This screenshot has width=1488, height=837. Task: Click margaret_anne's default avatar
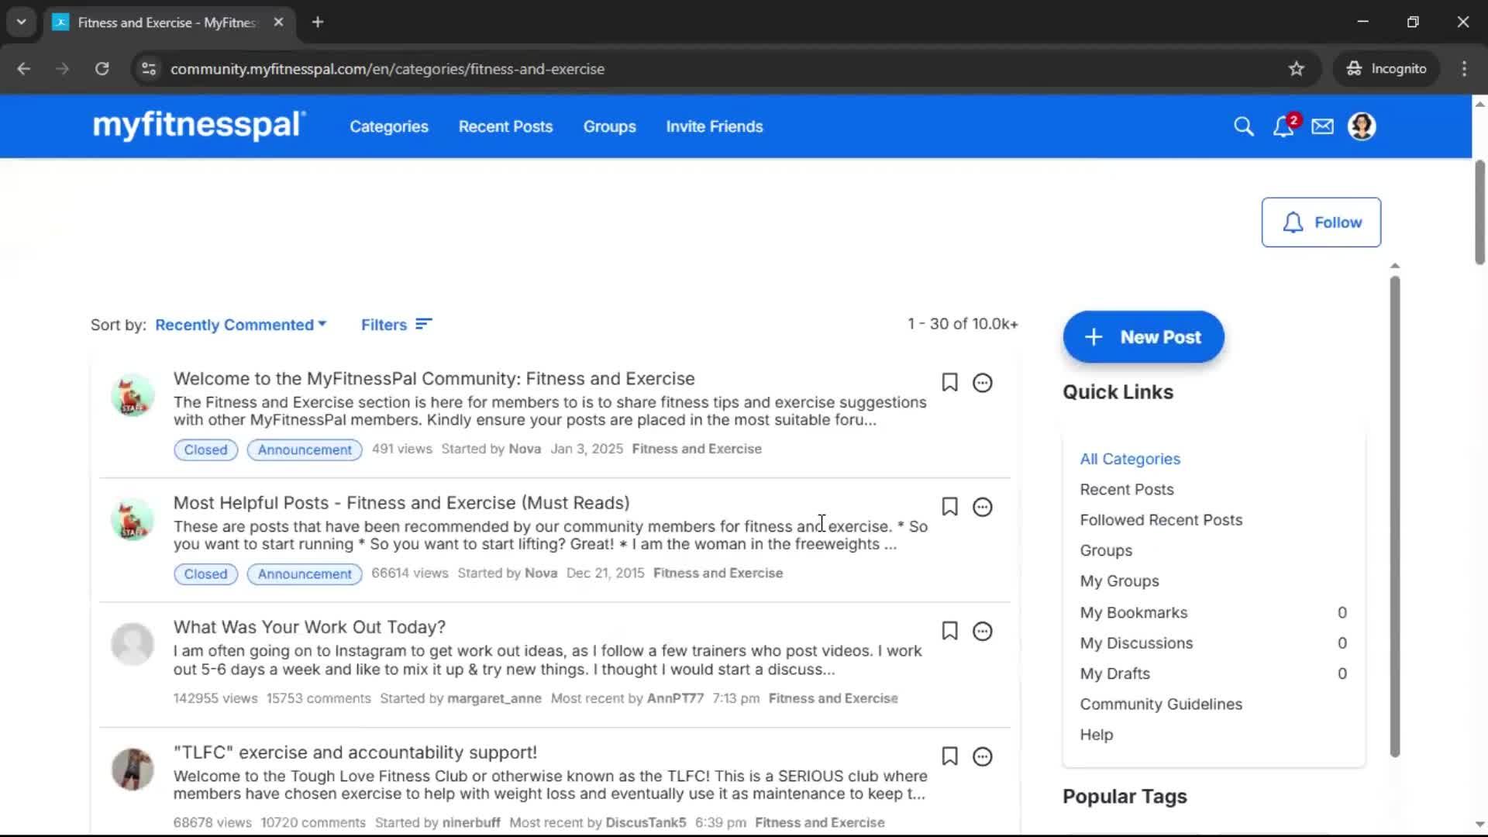coord(133,644)
